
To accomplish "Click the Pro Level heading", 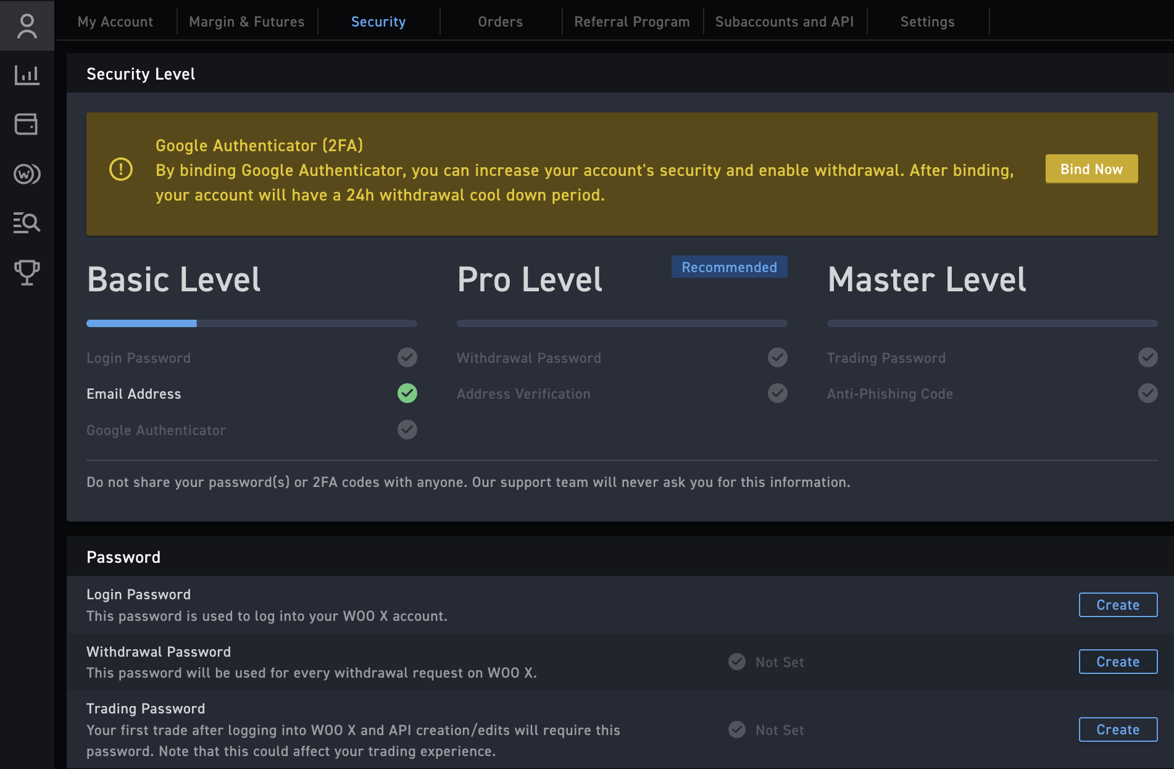I will [530, 280].
